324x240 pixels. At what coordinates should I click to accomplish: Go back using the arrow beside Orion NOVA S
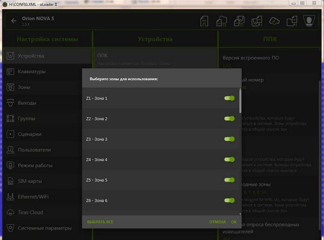[14, 21]
